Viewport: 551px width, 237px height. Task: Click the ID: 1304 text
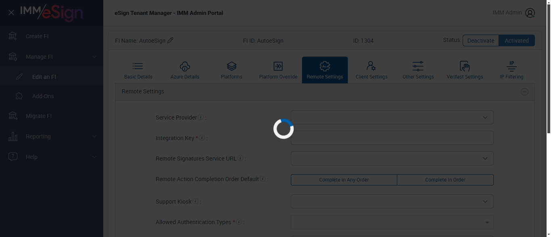tap(363, 41)
